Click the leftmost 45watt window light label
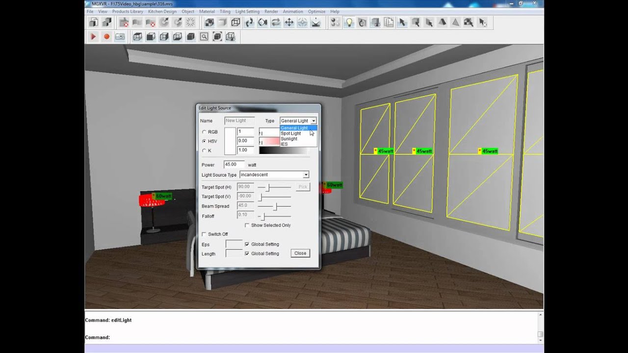 (x=384, y=151)
